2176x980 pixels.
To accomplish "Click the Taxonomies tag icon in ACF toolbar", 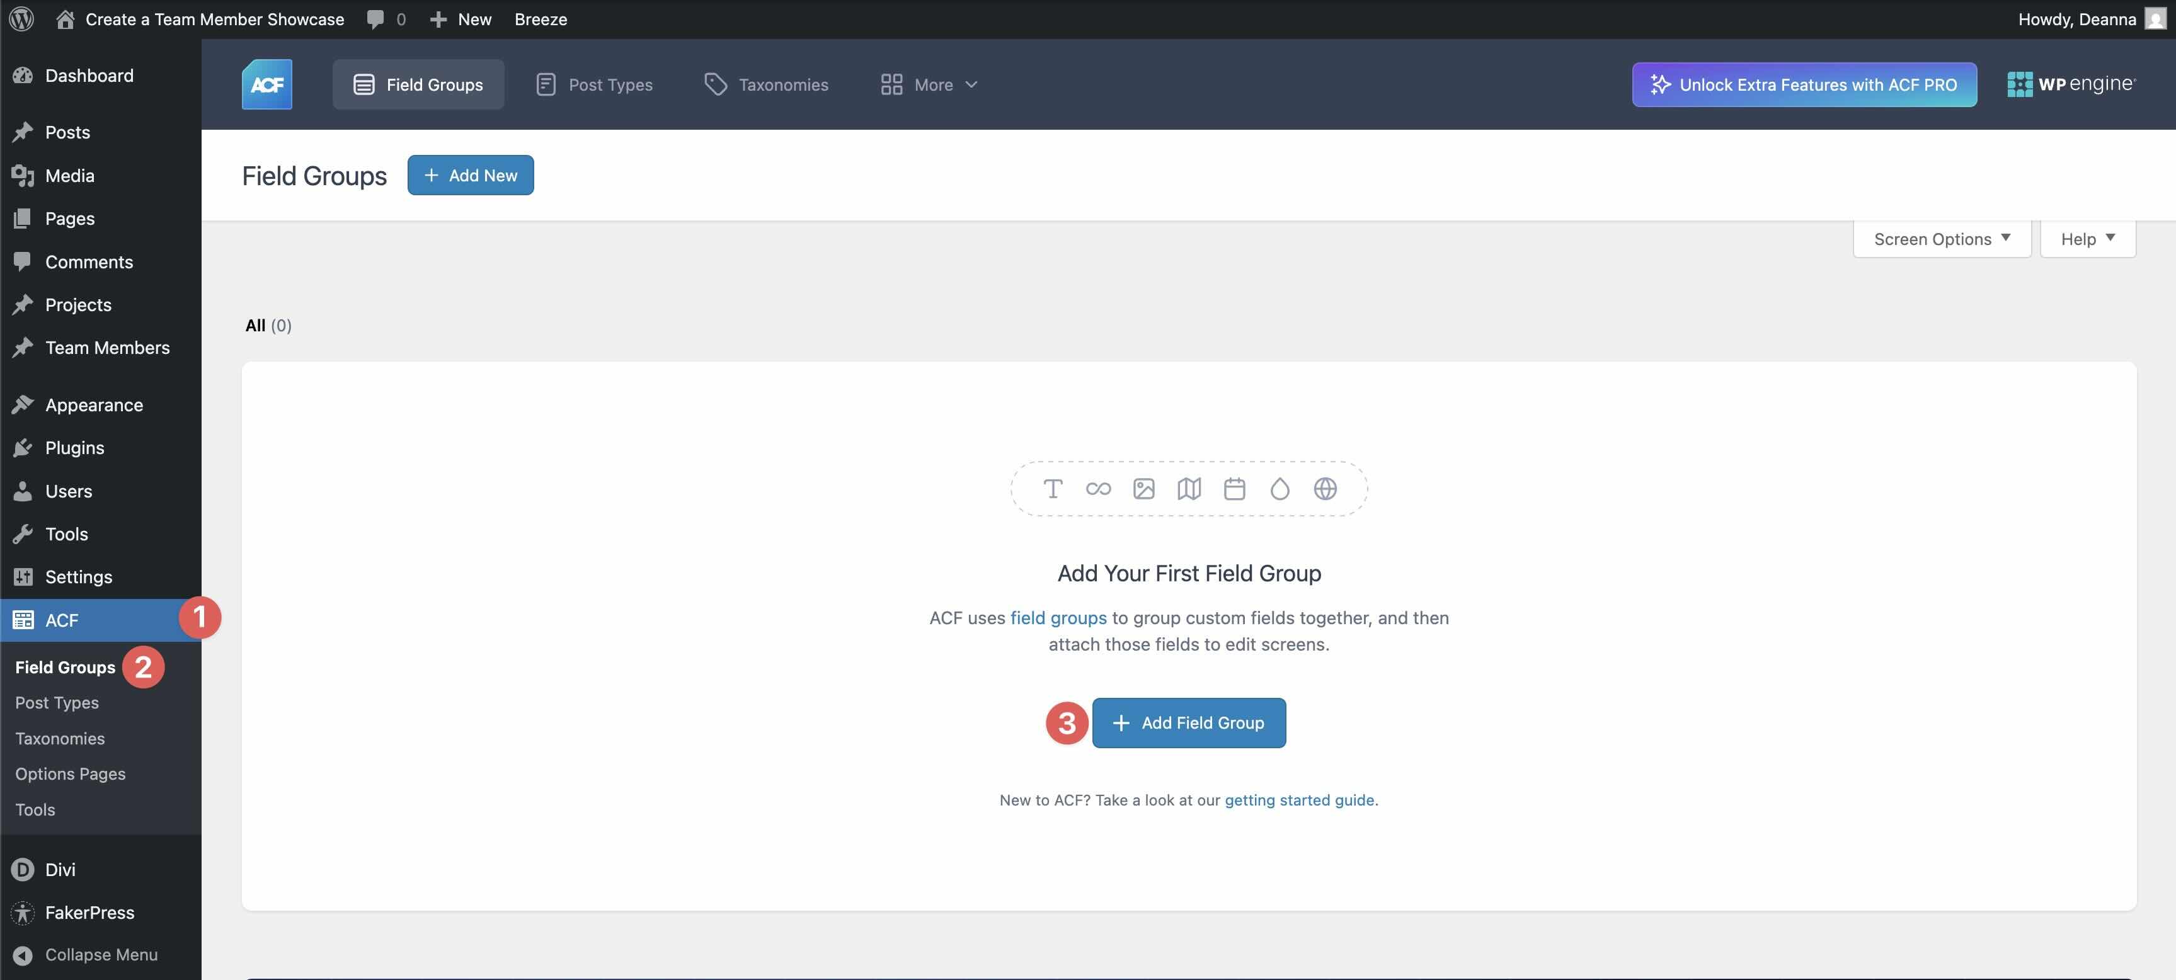I will 716,84.
